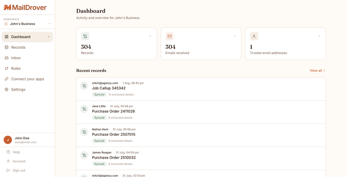Click the workspace J avatar badge
Screen dimensions: 347x177
point(6,24)
